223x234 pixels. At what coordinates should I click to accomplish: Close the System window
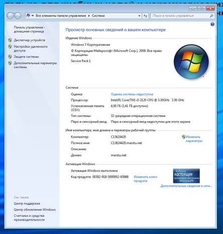click(210, 8)
